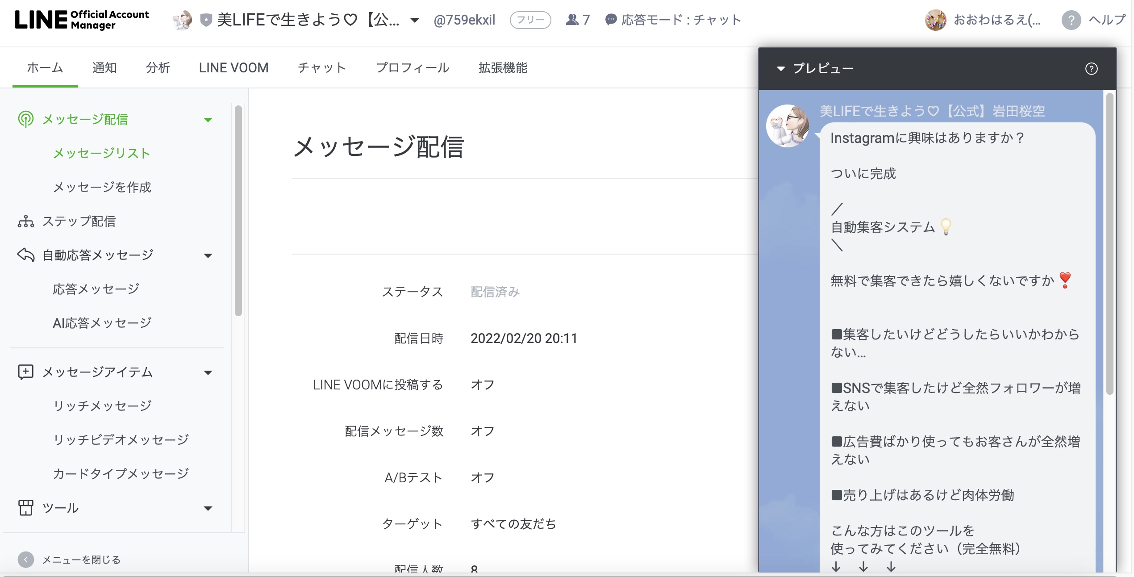This screenshot has width=1134, height=577.
Task: Click the LINE VOOMに投稿する label
Action: pyautogui.click(x=378, y=385)
